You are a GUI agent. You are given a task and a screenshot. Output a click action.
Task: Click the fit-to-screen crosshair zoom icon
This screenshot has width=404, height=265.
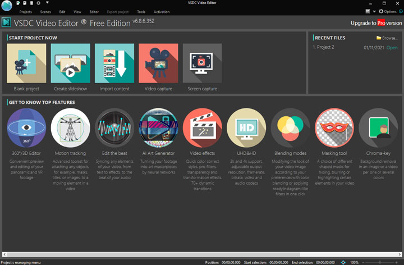click(x=343, y=262)
